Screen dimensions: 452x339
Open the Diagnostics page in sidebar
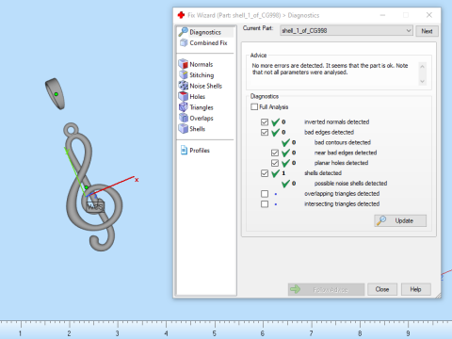[x=205, y=32]
